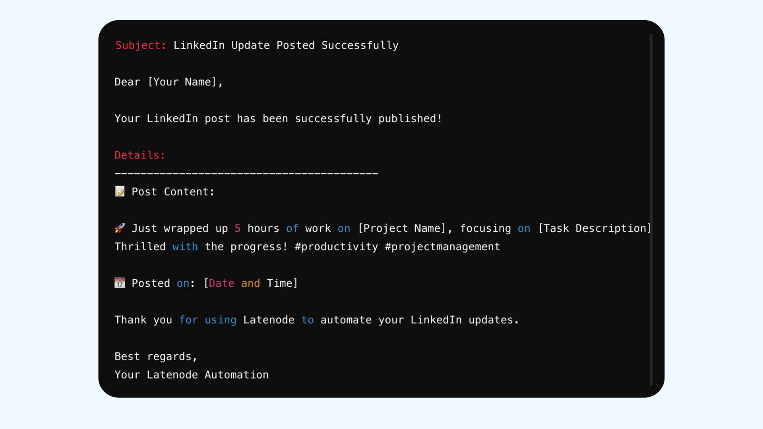Click the calendar emoji before Posted on
This screenshot has height=429, width=763.
coord(120,283)
